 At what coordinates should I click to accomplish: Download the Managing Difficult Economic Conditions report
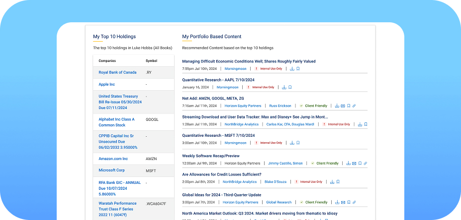(x=292, y=69)
